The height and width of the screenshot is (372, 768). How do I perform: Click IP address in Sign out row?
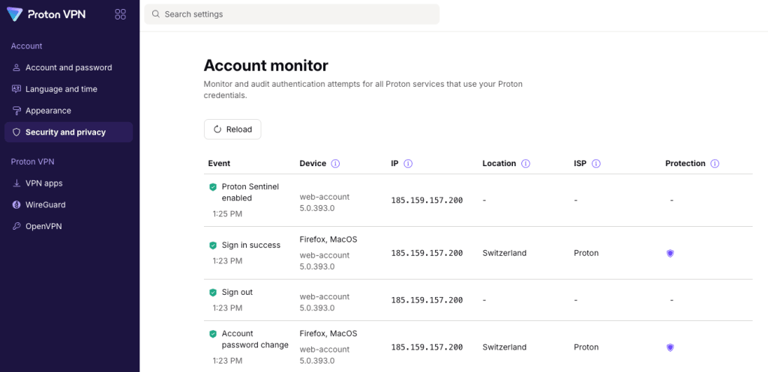point(427,300)
